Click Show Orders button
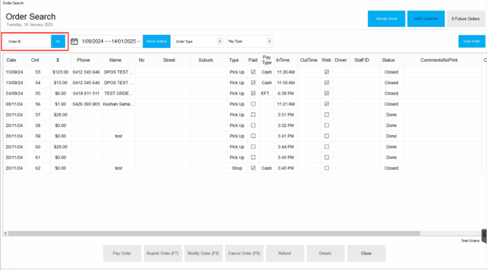487x270 pixels. pyautogui.click(x=156, y=41)
